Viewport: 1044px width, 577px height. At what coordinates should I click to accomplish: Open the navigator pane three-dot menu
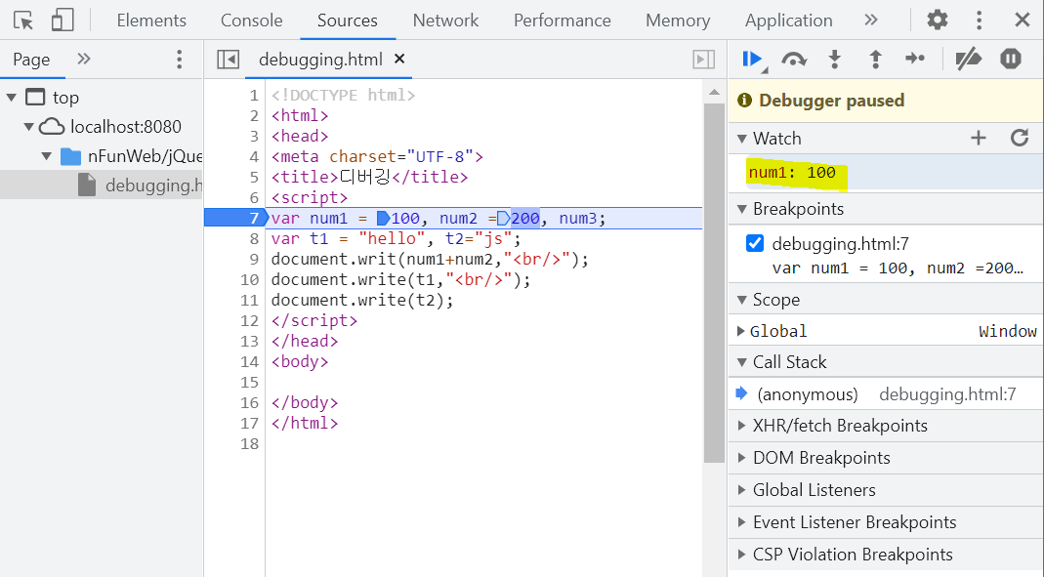(x=179, y=60)
